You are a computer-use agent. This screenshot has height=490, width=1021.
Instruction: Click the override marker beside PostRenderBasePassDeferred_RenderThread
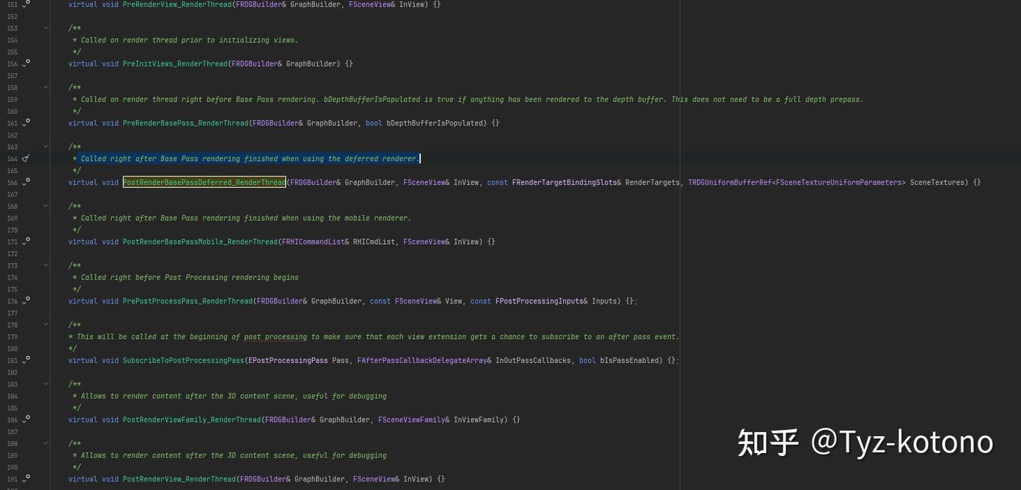pyautogui.click(x=26, y=182)
